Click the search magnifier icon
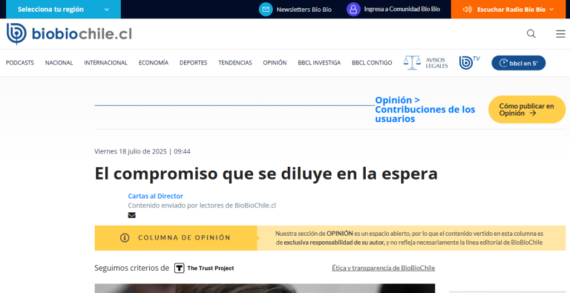Image resolution: width=570 pixels, height=293 pixels. coord(531,34)
